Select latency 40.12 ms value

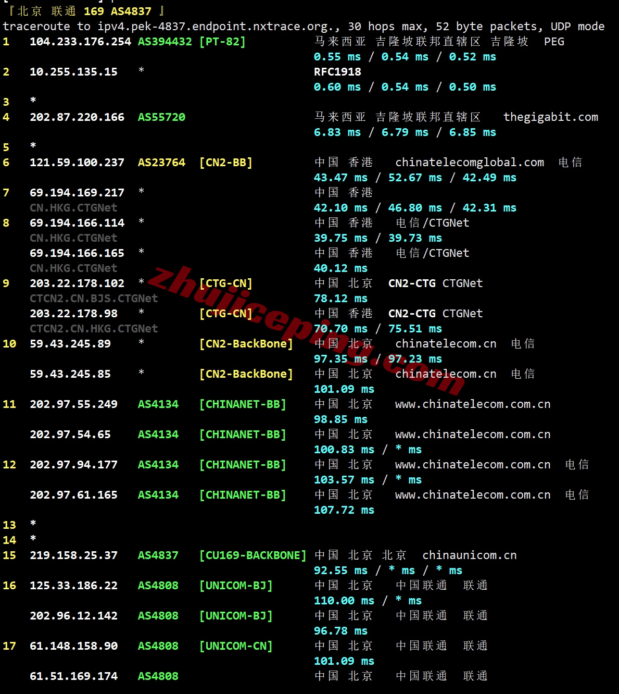(340, 268)
